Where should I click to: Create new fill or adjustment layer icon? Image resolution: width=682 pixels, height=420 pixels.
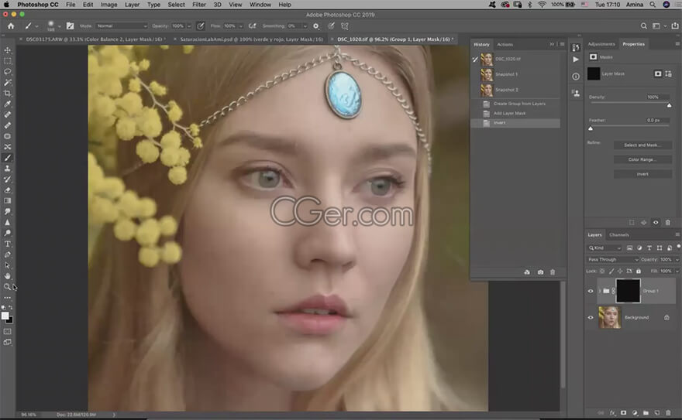(635, 412)
